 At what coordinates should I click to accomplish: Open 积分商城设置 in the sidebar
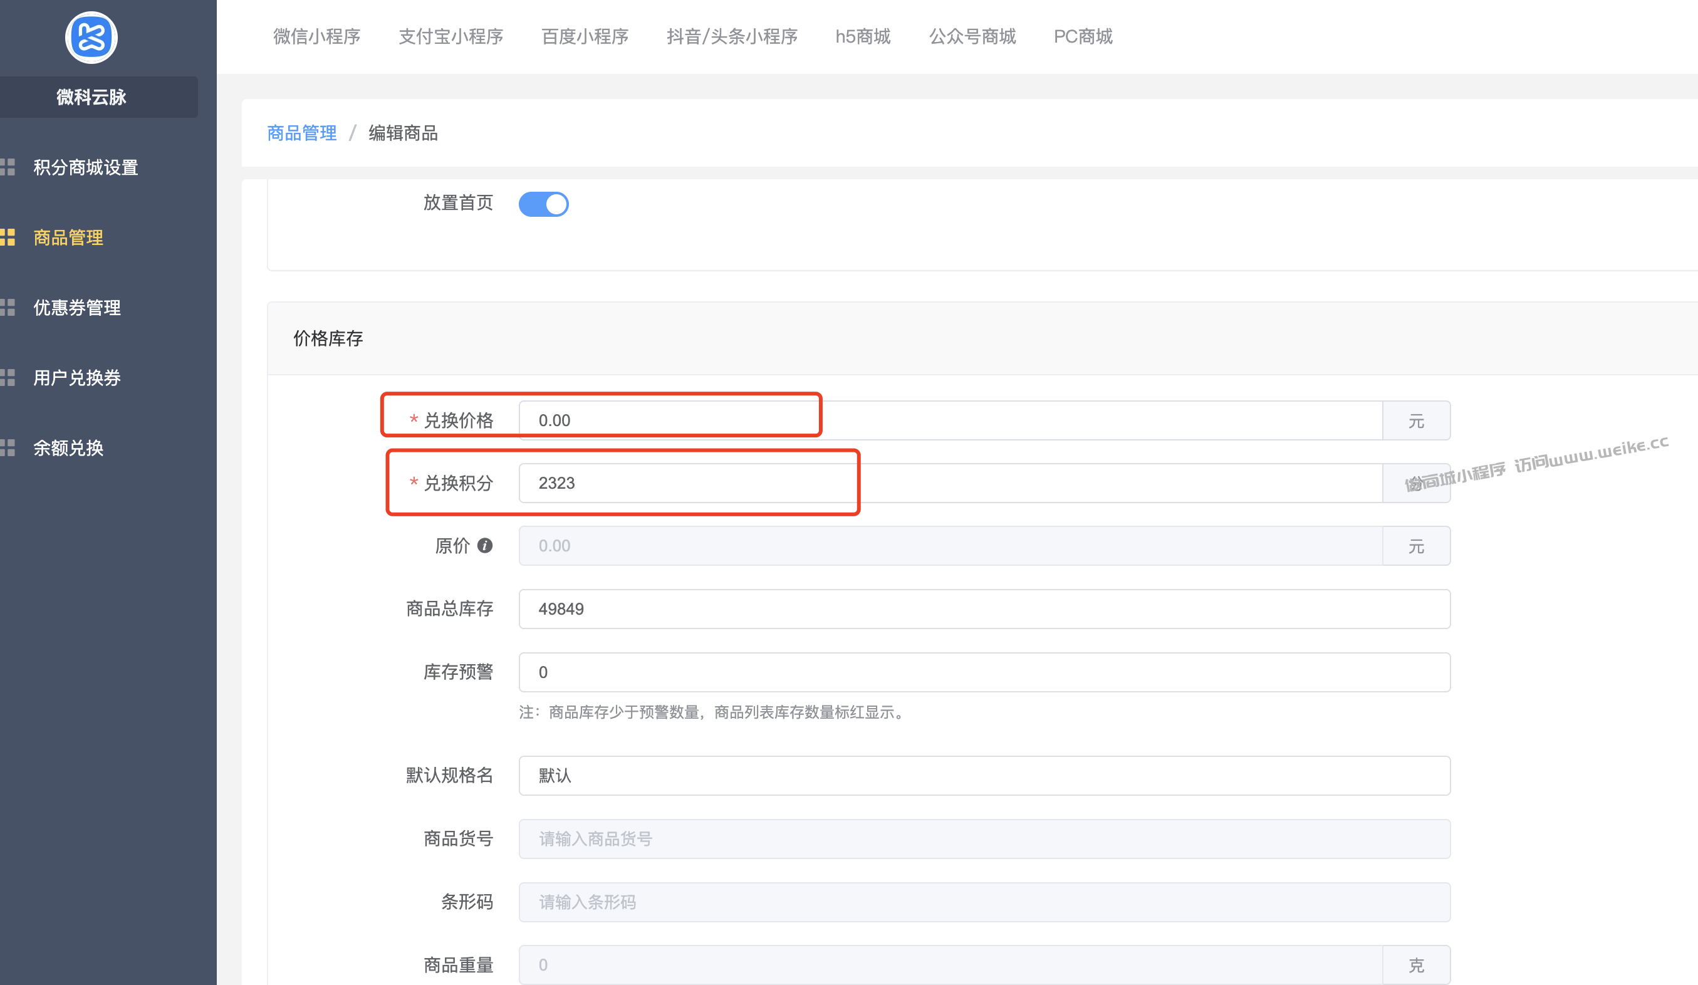click(x=86, y=167)
